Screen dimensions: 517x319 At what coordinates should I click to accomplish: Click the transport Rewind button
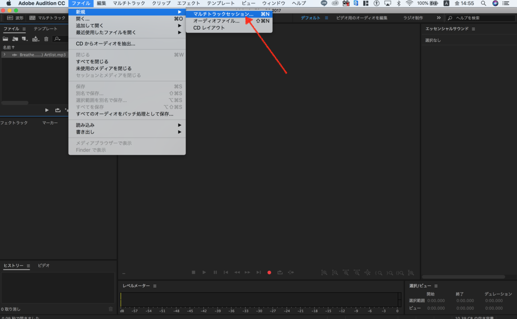pos(237,272)
